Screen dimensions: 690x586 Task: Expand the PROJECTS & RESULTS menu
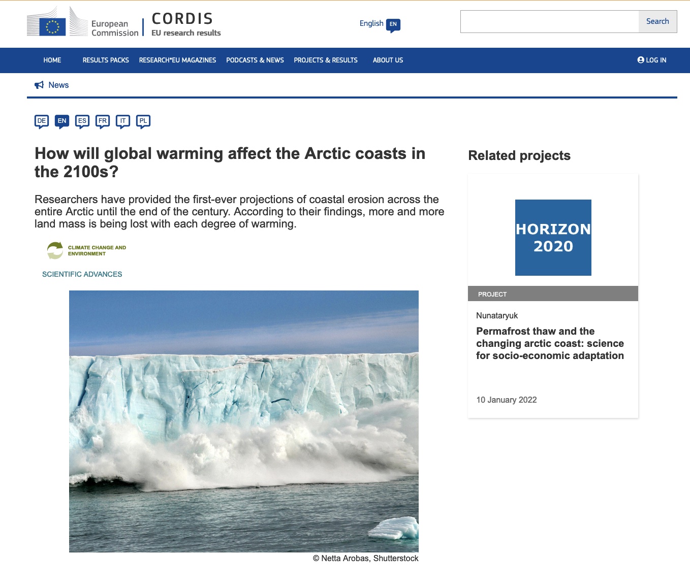pyautogui.click(x=326, y=60)
